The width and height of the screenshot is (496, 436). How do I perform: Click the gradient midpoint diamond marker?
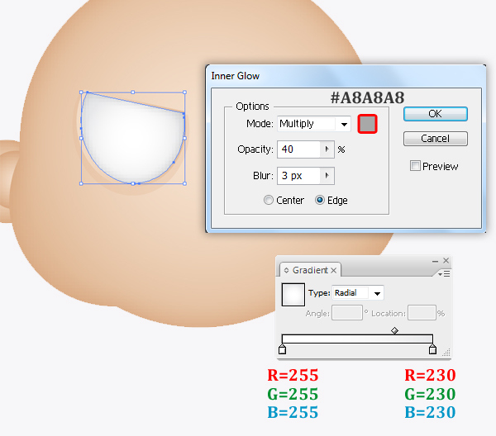pos(394,330)
